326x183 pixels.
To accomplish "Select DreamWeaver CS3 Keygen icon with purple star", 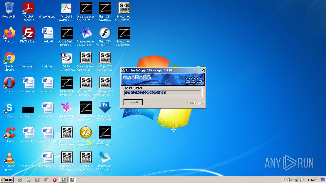I will (86, 37).
